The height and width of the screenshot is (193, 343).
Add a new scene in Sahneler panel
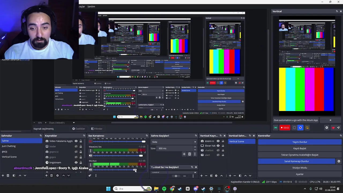[3, 176]
